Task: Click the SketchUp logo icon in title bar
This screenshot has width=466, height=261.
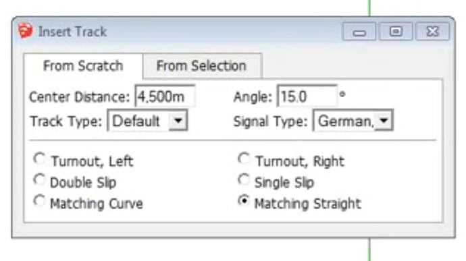Action: (x=25, y=31)
